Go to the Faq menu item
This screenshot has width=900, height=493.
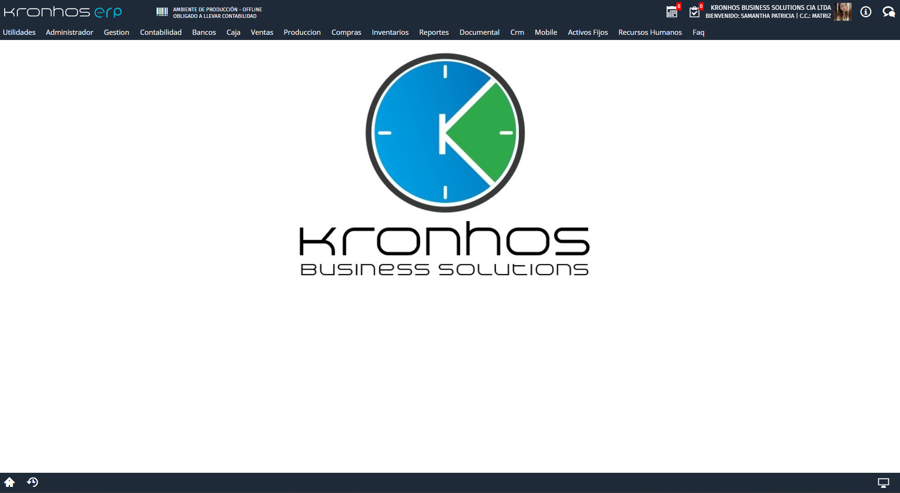(x=698, y=32)
